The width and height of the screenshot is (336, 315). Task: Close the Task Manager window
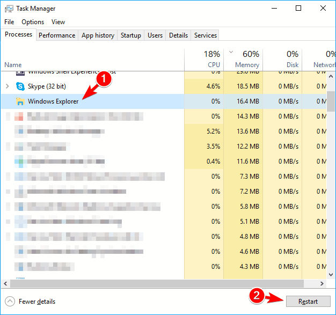[x=323, y=9]
